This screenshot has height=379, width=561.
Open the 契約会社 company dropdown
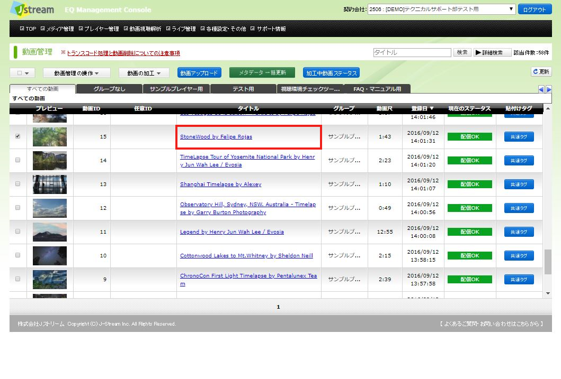click(x=441, y=10)
